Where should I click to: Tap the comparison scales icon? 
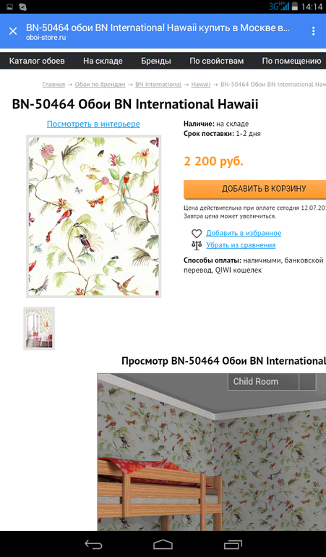pos(197,245)
